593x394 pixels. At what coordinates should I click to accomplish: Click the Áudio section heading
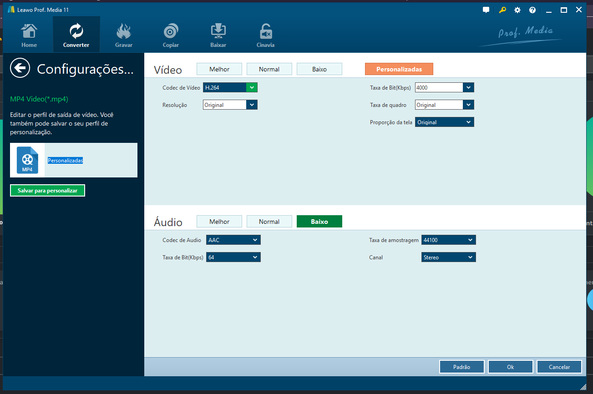point(168,222)
